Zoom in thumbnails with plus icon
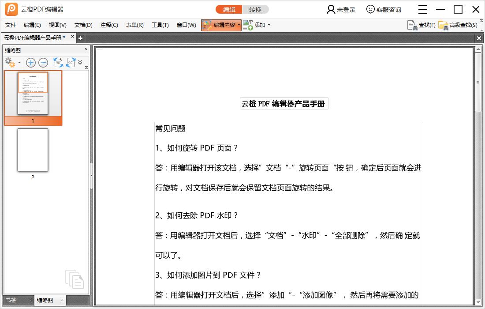Viewport: 485px width, 309px height. tap(30, 62)
